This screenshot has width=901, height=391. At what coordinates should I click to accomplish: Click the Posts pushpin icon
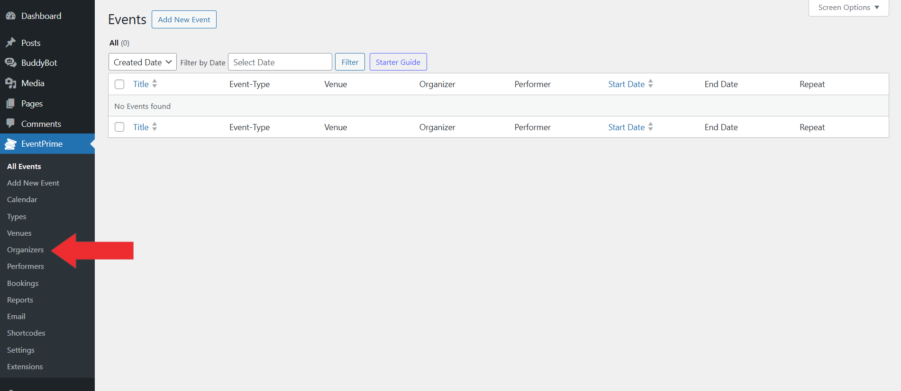pos(10,43)
